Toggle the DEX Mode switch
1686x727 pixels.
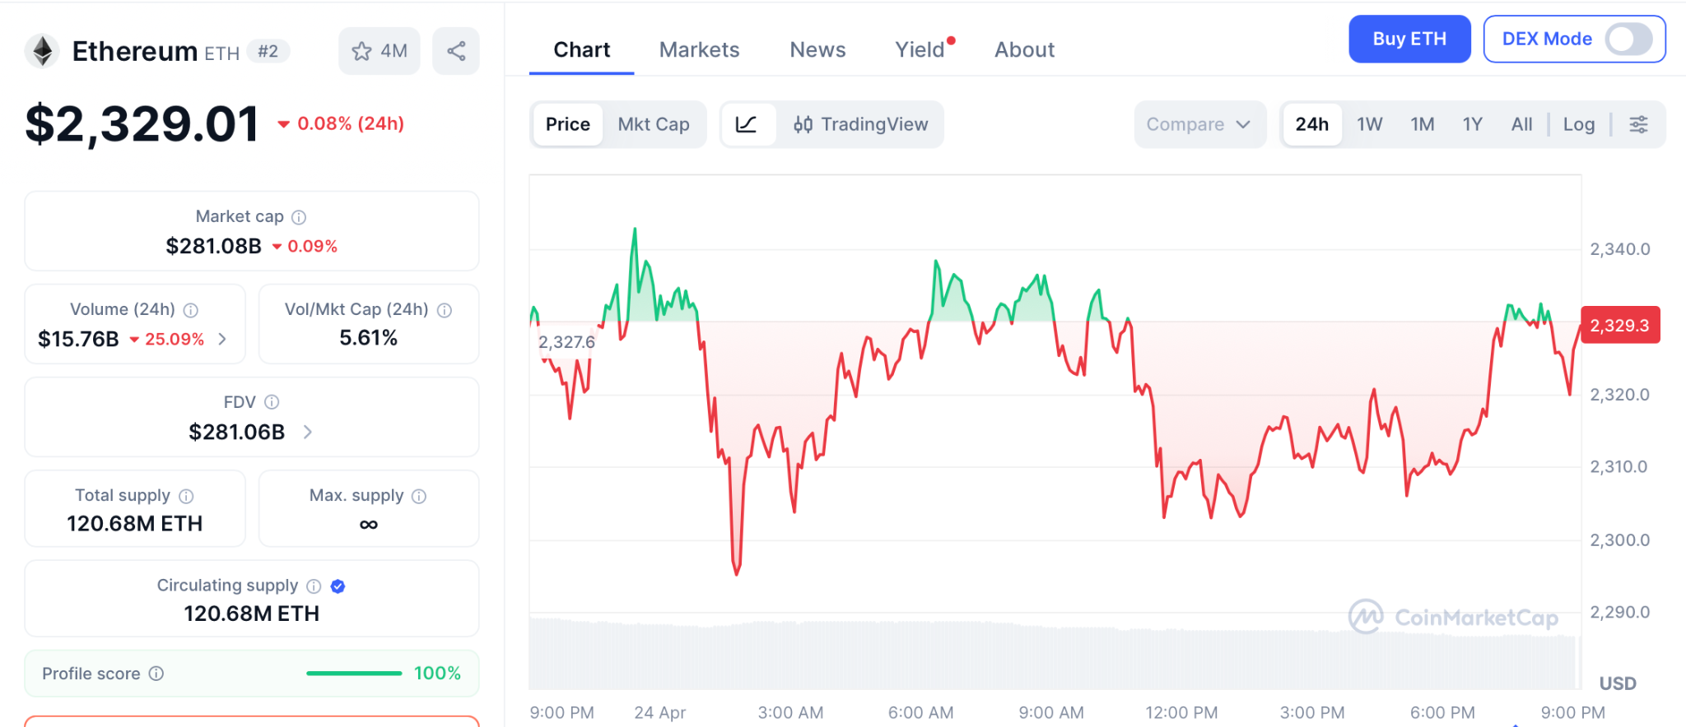click(1628, 39)
